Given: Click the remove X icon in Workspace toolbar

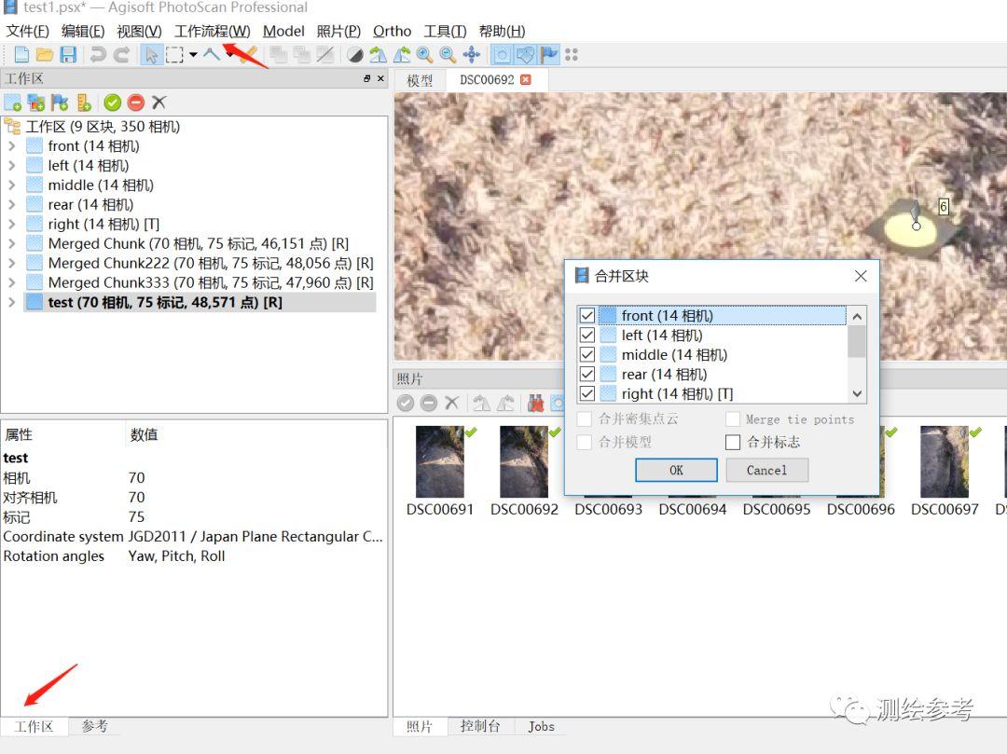Looking at the screenshot, I should click(x=159, y=102).
